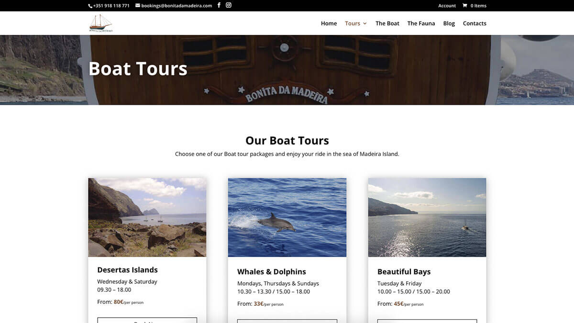Viewport: 574px width, 323px height.
Task: Click the 80€ per person price
Action: click(129, 302)
